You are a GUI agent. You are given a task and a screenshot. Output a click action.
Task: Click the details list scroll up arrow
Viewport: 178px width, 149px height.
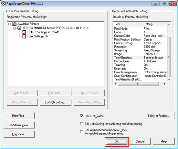click(x=169, y=24)
